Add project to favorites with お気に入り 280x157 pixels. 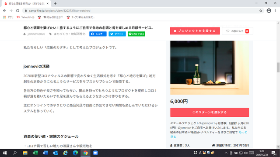(238, 31)
